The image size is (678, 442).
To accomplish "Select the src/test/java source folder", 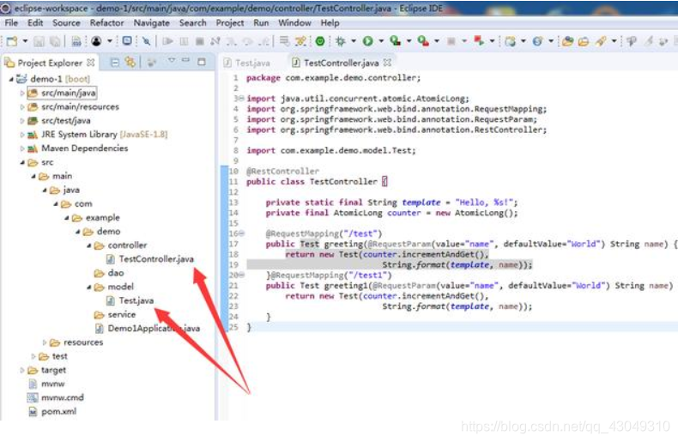I will pyautogui.click(x=59, y=121).
